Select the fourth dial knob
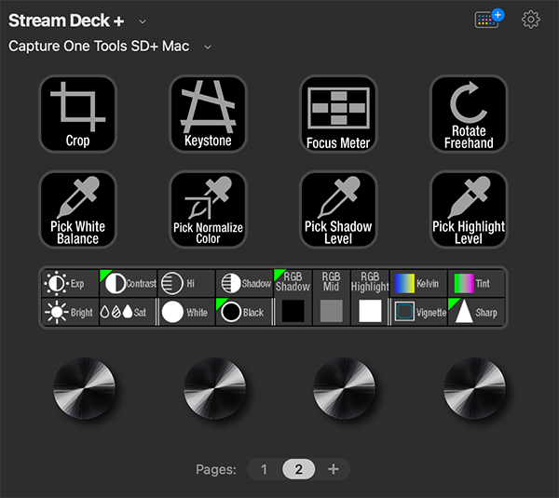The width and height of the screenshot is (559, 498). [475, 388]
